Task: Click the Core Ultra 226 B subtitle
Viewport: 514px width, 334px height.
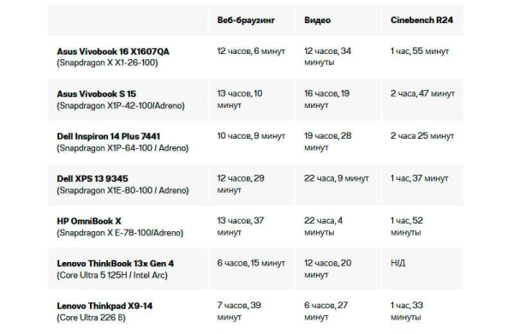Action: coord(91,318)
